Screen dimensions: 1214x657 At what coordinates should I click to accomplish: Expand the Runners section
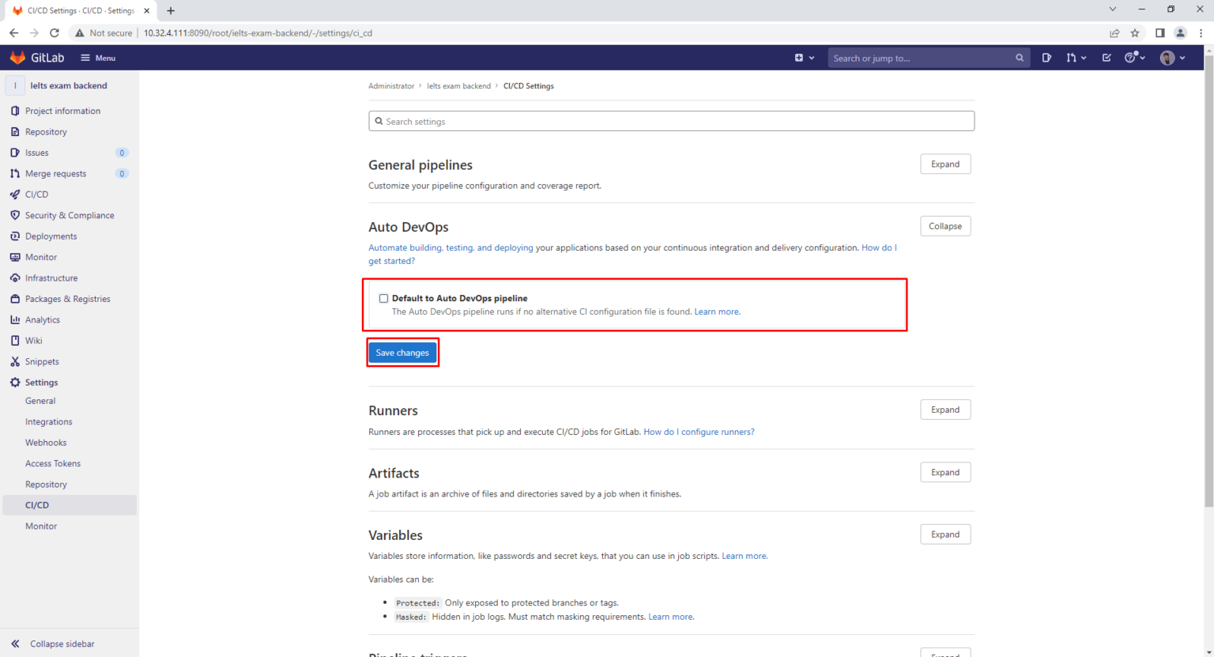[945, 410]
